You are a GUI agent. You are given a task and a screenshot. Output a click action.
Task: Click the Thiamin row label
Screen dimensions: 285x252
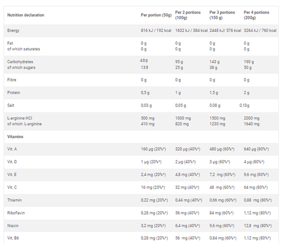click(x=14, y=200)
